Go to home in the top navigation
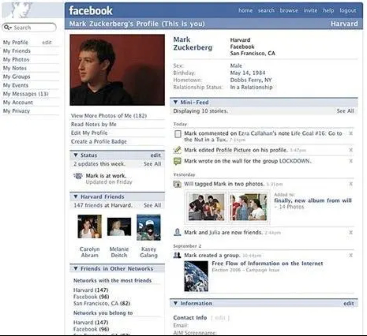The image size is (367, 336). (245, 11)
